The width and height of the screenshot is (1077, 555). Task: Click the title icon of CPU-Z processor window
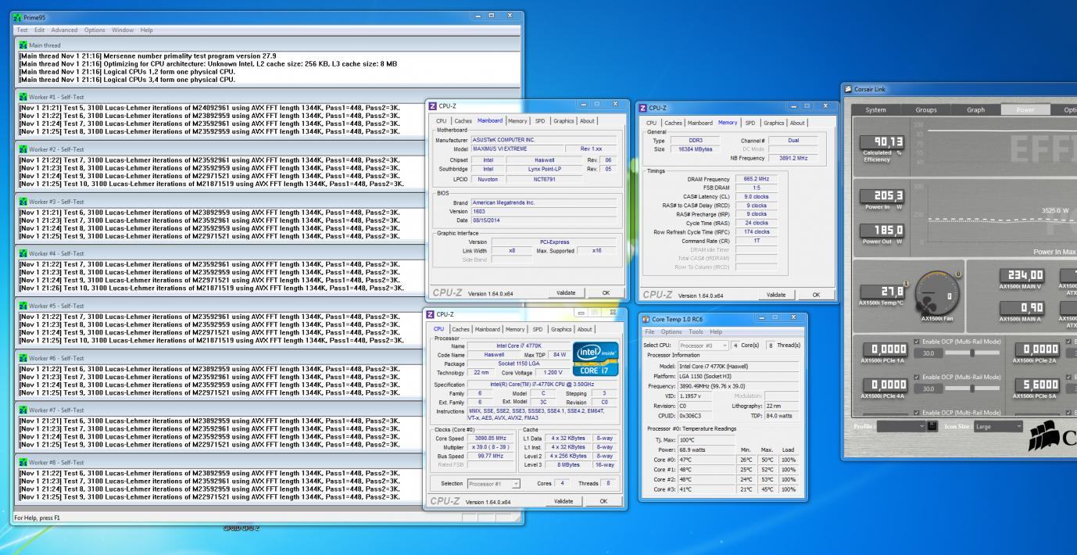pos(431,314)
